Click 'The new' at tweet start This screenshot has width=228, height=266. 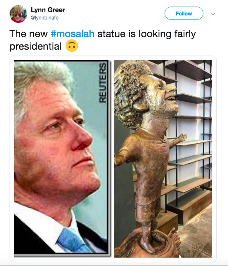pos(28,34)
